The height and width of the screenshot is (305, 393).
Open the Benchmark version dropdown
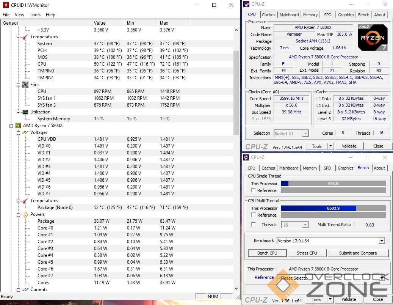[382, 241]
